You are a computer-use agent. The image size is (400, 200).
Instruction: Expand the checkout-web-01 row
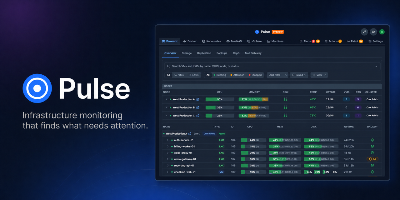point(168,172)
